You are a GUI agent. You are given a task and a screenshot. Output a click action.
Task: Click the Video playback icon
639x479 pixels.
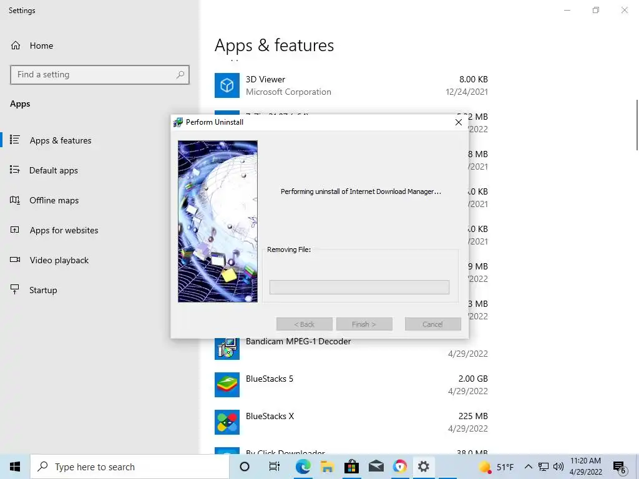15,259
